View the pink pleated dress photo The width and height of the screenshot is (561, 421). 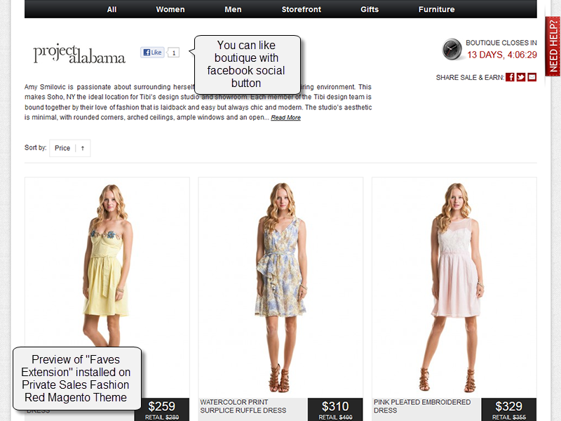tap(454, 288)
